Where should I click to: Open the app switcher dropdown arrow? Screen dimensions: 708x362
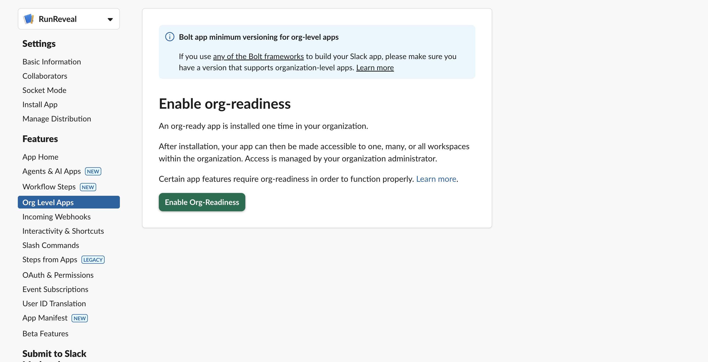[x=110, y=19]
